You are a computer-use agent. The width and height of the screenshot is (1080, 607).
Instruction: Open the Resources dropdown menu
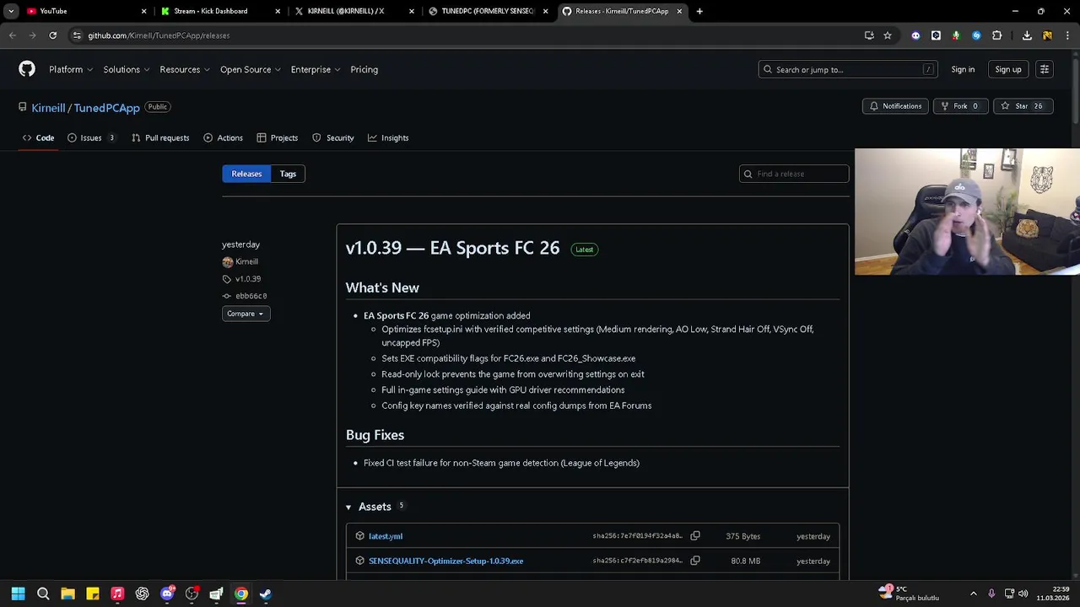pos(185,69)
